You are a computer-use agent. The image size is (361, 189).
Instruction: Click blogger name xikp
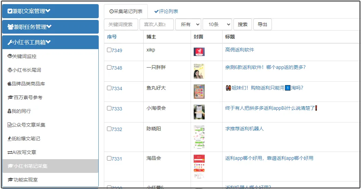[151, 50]
